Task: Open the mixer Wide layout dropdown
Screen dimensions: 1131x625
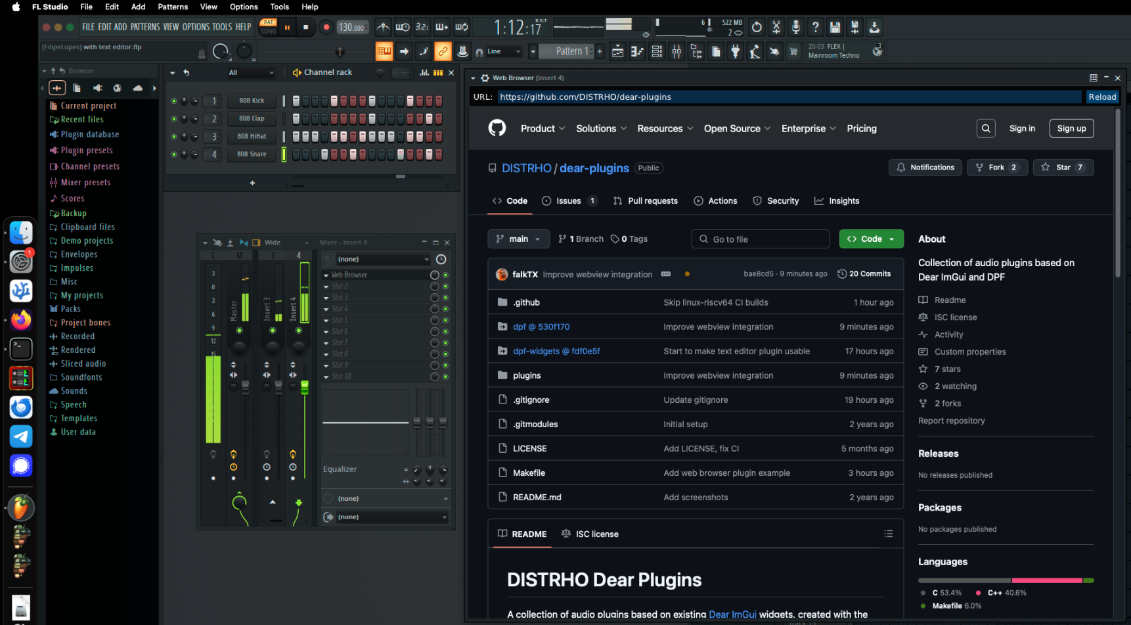Action: tap(286, 243)
